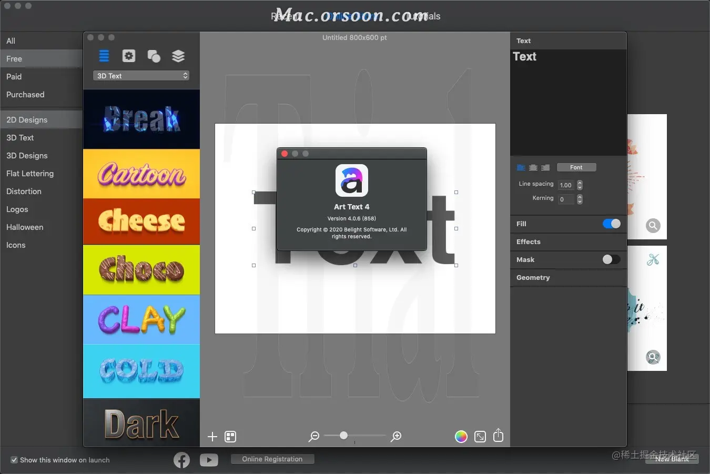Click the Online Registration button
710x474 pixels.
click(x=272, y=459)
